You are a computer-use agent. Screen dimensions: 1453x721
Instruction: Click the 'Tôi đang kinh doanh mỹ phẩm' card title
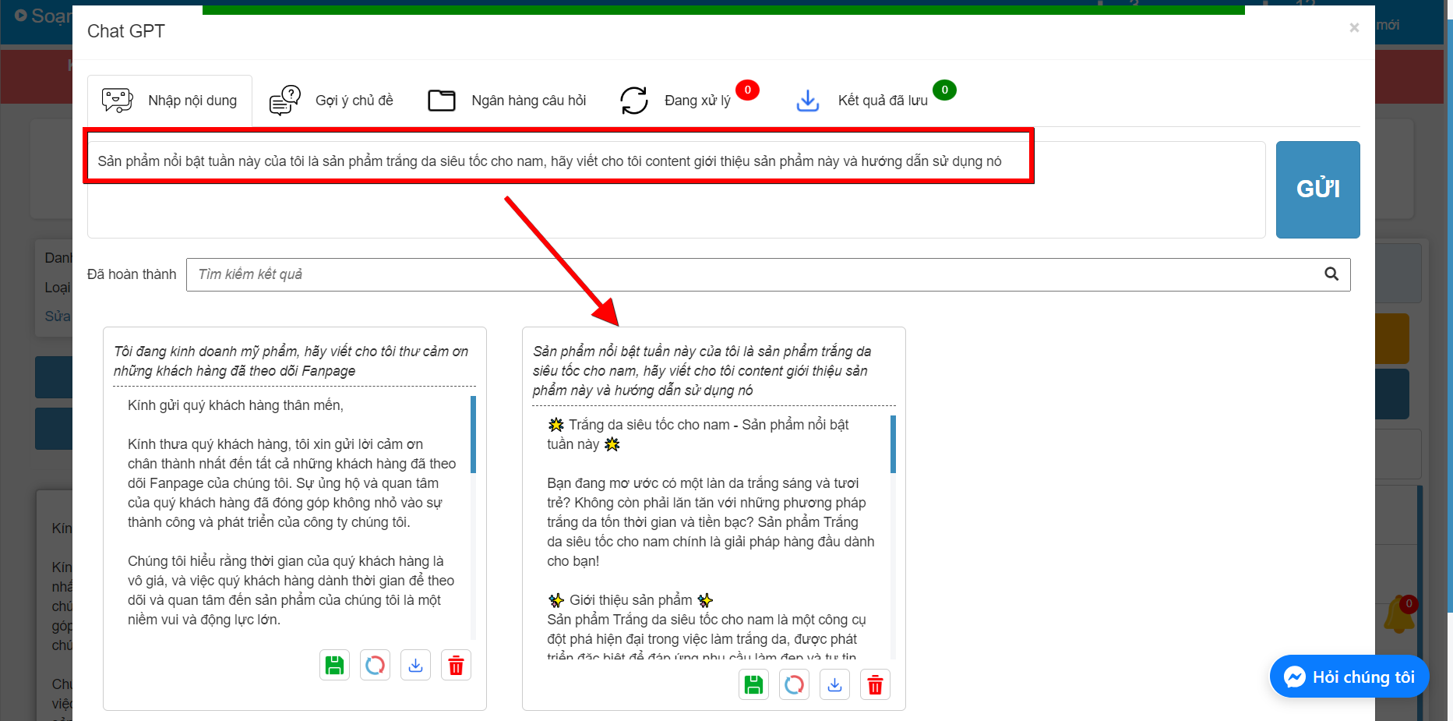pyautogui.click(x=291, y=361)
